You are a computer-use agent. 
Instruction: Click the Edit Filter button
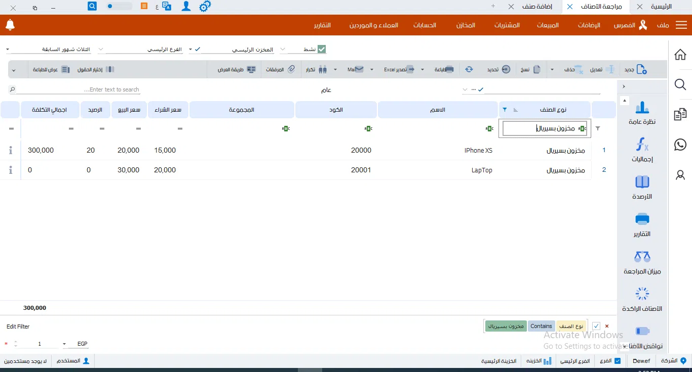18,327
